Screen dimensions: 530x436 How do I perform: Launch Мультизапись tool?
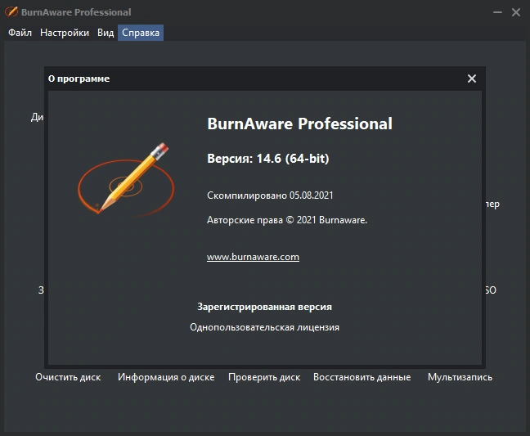click(460, 377)
